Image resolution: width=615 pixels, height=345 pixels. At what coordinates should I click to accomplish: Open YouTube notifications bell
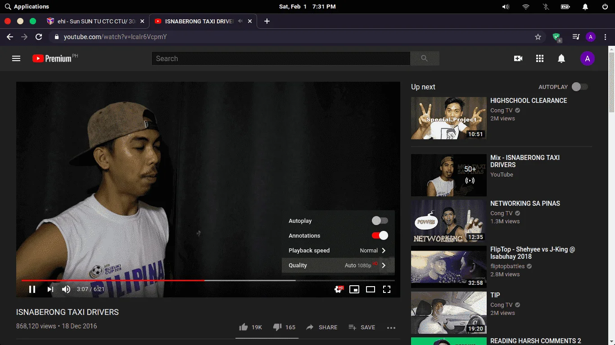561,58
